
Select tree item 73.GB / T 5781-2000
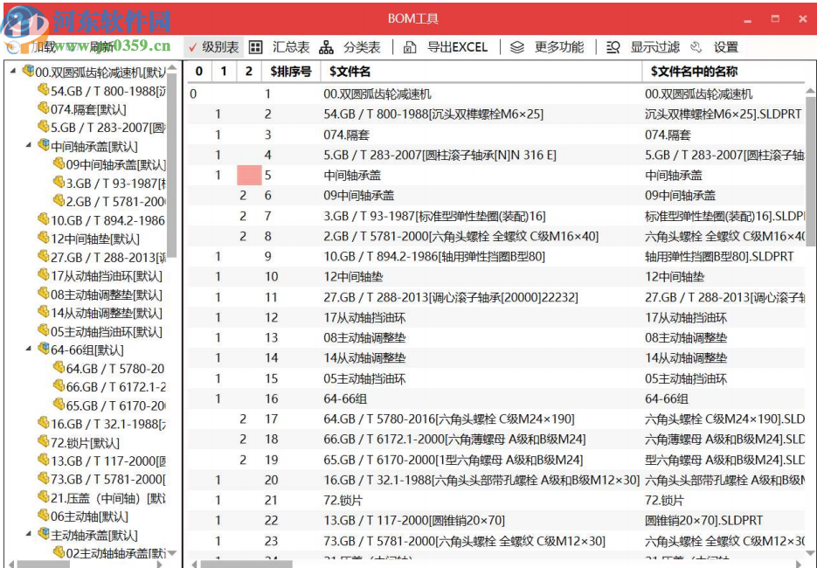[108, 479]
